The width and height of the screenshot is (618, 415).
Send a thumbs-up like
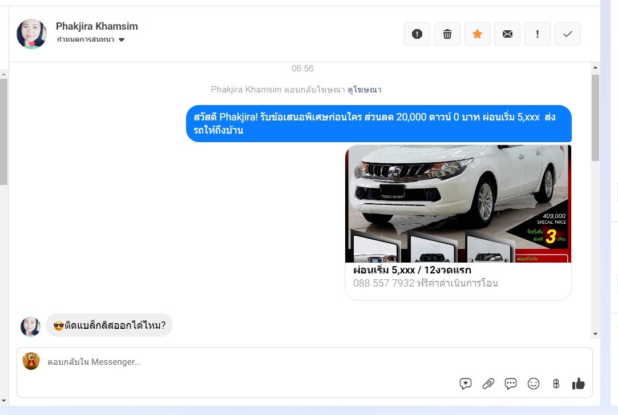pos(579,384)
